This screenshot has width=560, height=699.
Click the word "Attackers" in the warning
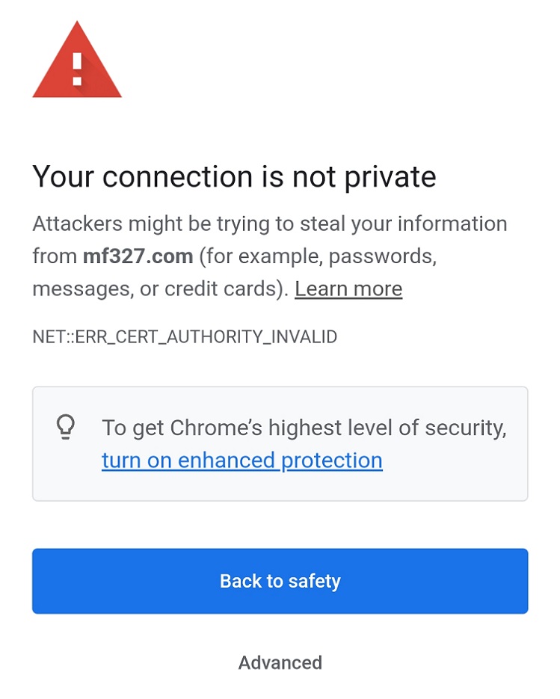pyautogui.click(x=77, y=224)
